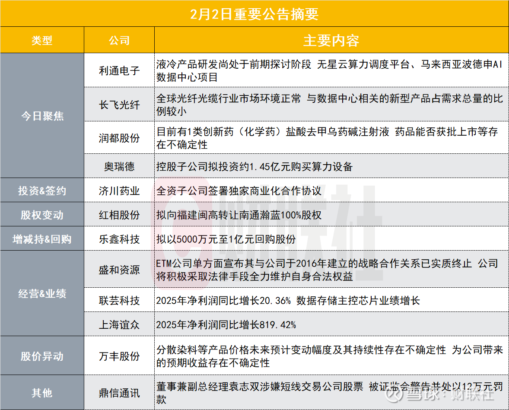The width and height of the screenshot is (509, 410).
Task: Click the ETM公司单方面宣布 announcement text
Action: point(327,270)
